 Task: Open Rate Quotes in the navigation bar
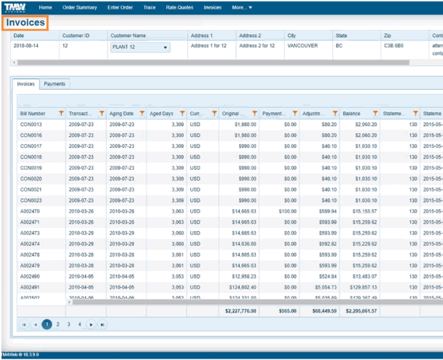point(181,7)
